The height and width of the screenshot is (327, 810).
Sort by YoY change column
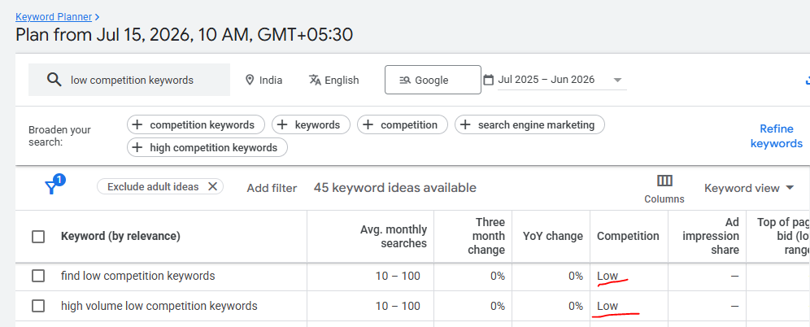coord(551,236)
